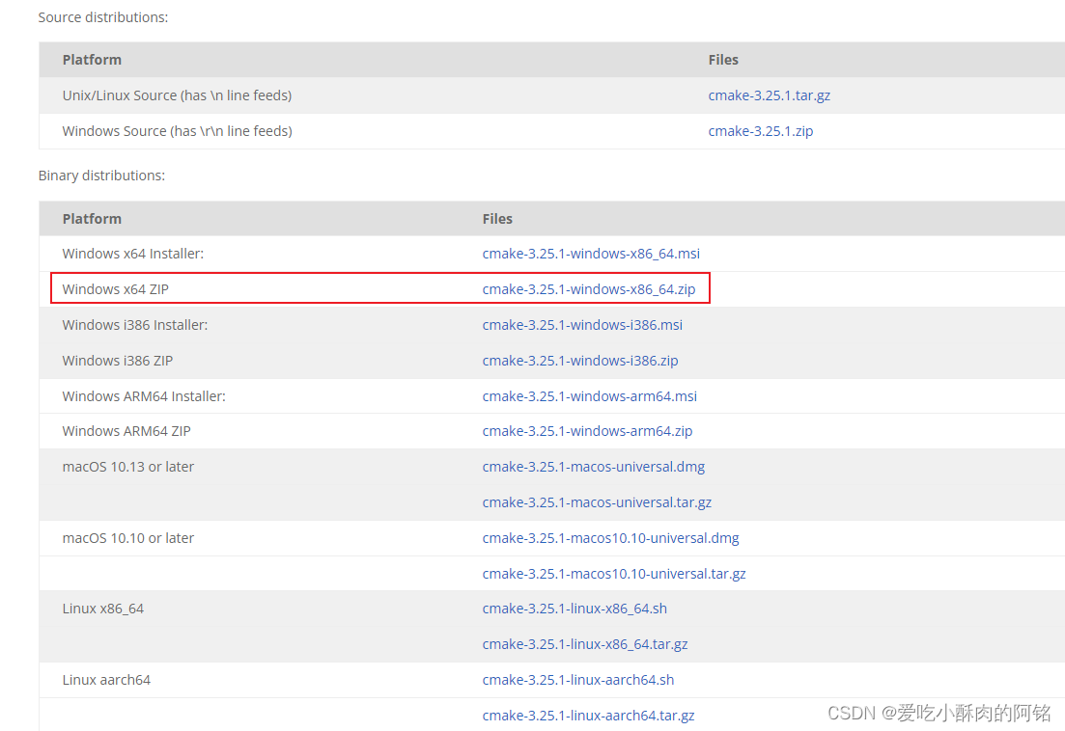The width and height of the screenshot is (1065, 731).
Task: Download cmake-3.25.1-linux-x86_64.sh script
Action: 575,609
